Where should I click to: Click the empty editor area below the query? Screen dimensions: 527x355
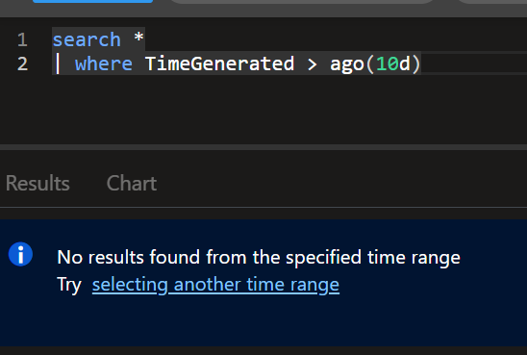[263, 110]
